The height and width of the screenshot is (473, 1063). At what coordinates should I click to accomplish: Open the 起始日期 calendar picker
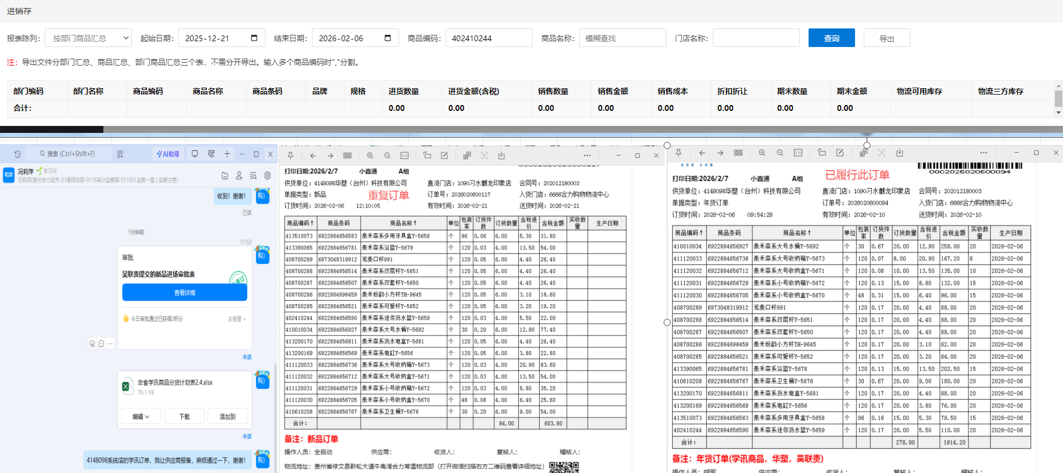254,38
